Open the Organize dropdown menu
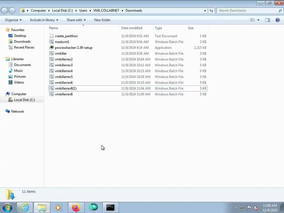284x213 pixels. point(13,20)
